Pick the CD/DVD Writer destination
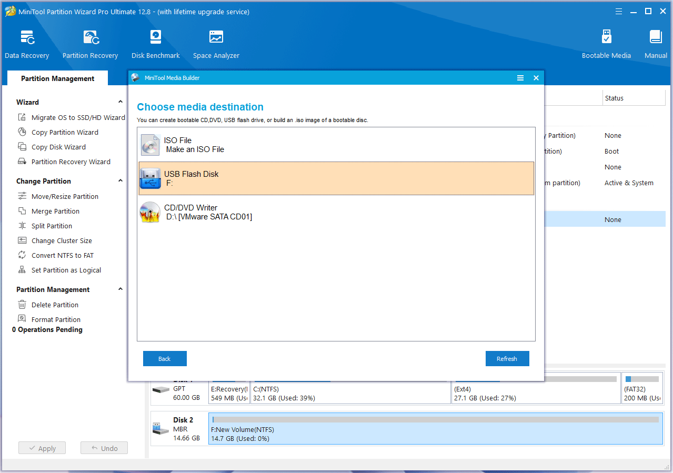The width and height of the screenshot is (673, 473). (336, 212)
